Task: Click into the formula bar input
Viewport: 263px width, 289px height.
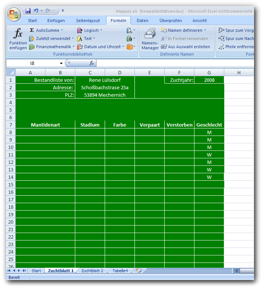Action: pyautogui.click(x=175, y=63)
